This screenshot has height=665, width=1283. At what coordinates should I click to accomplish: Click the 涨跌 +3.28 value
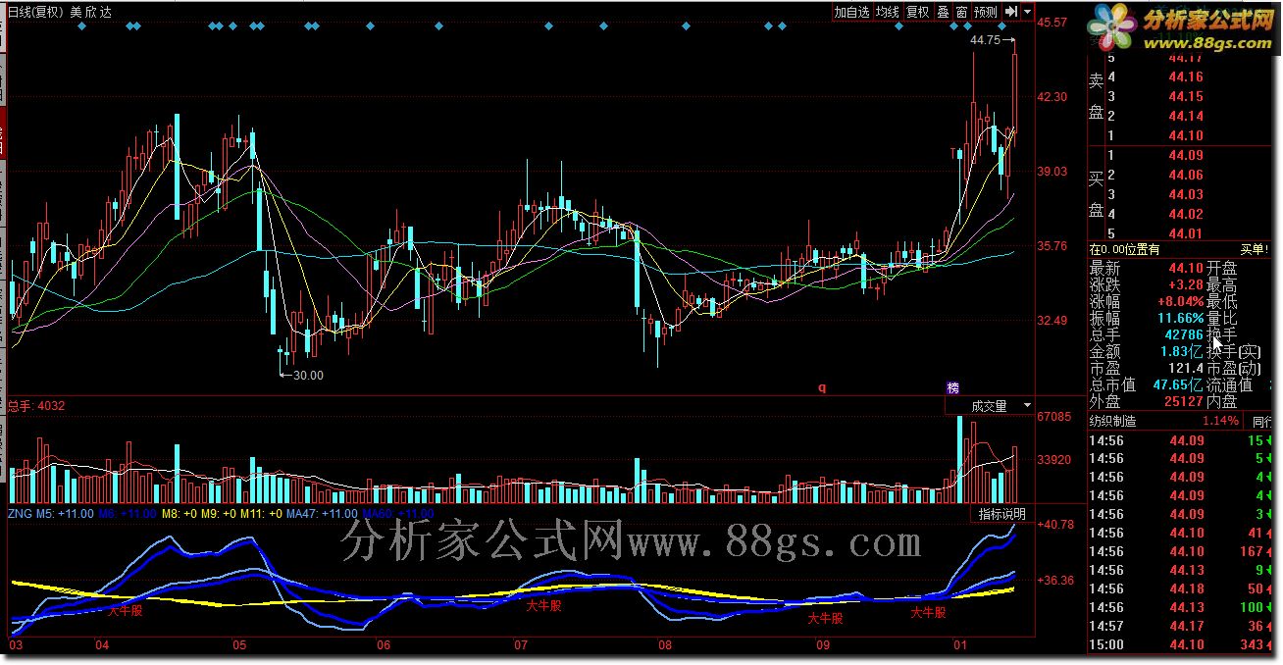point(1187,284)
